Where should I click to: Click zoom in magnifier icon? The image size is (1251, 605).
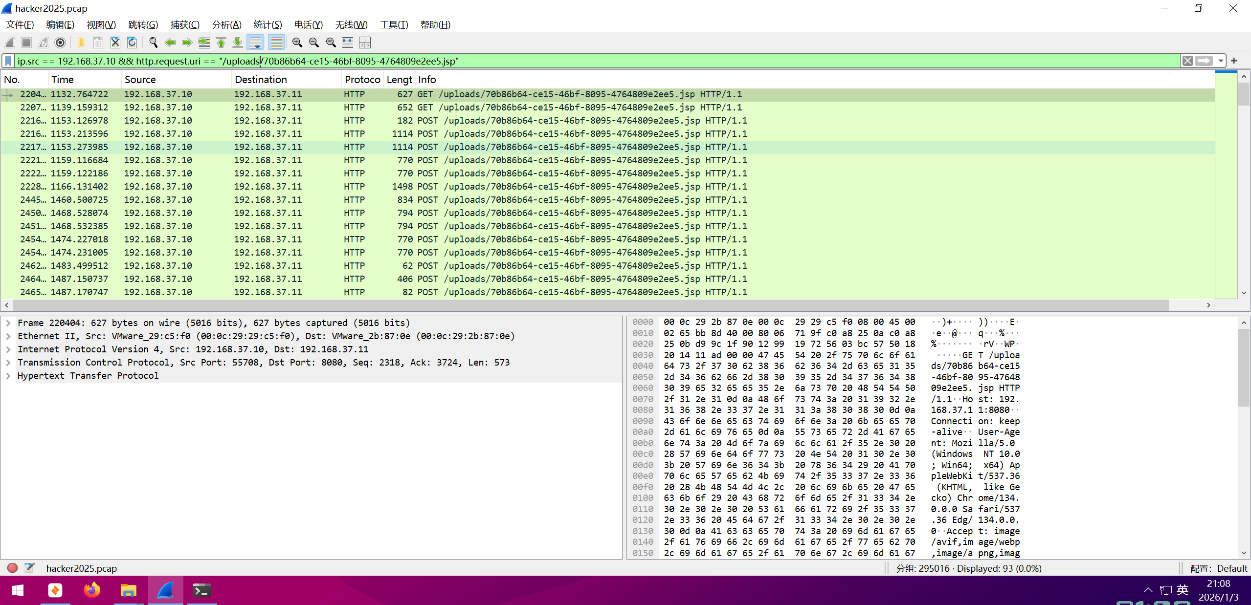click(297, 43)
